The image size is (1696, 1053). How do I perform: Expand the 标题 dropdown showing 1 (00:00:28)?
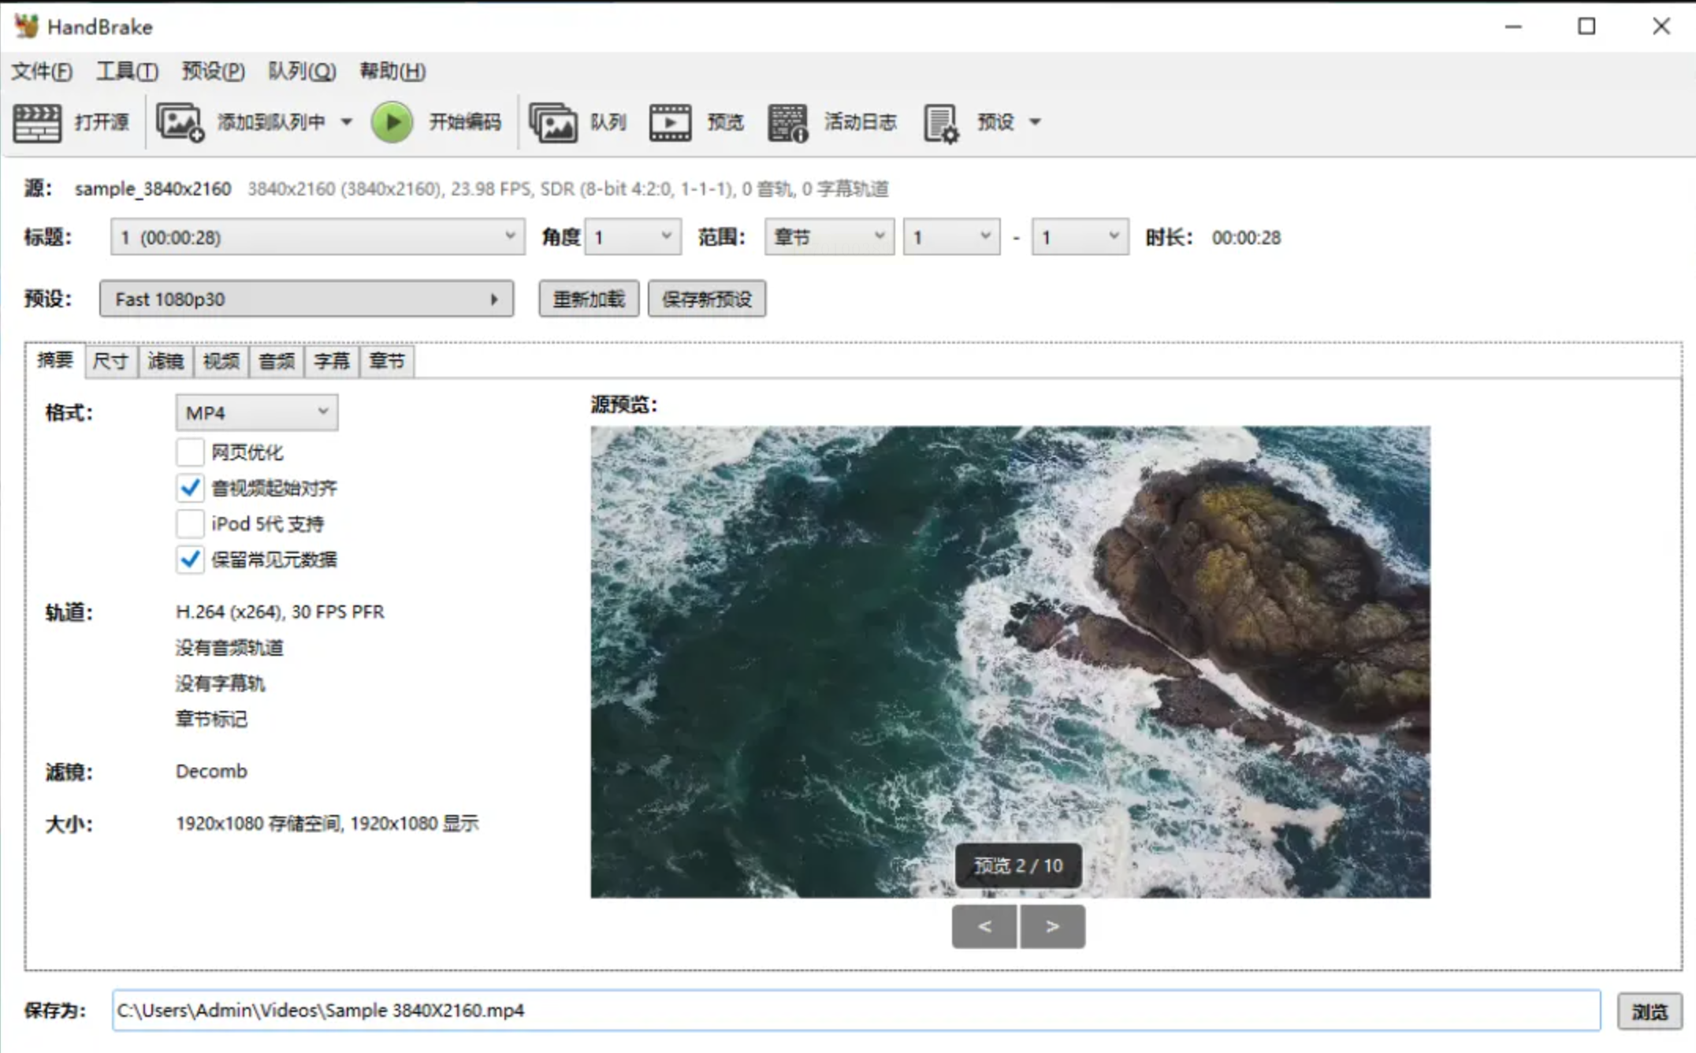tap(318, 236)
